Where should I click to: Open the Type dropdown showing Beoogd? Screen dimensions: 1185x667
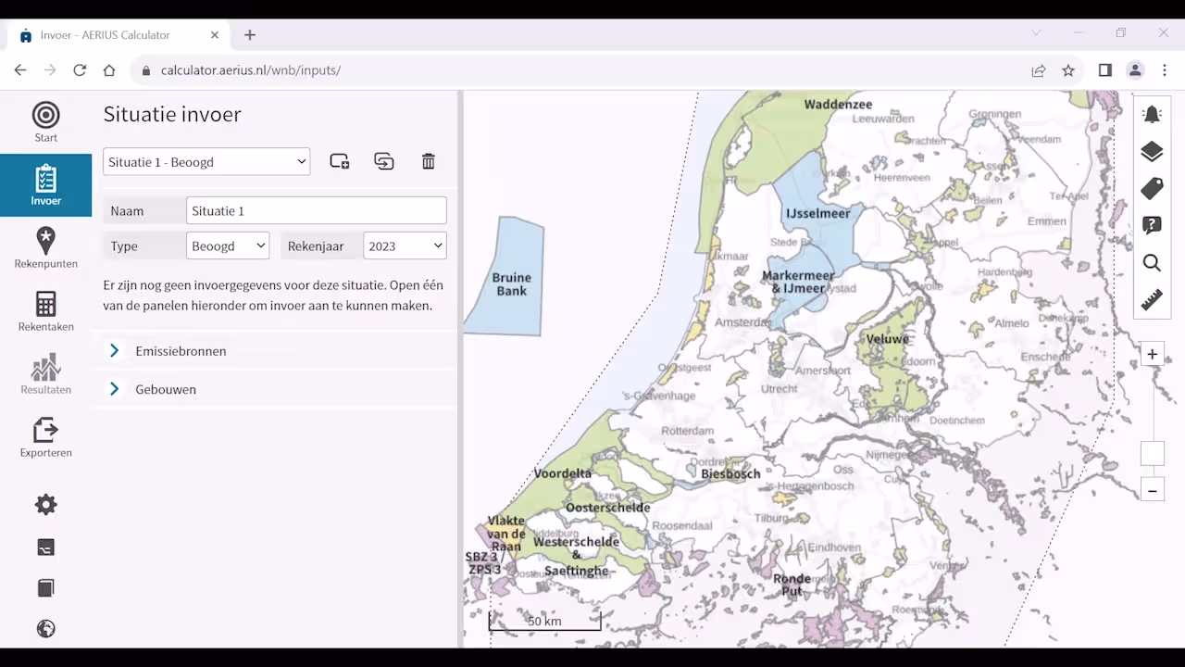pos(228,246)
